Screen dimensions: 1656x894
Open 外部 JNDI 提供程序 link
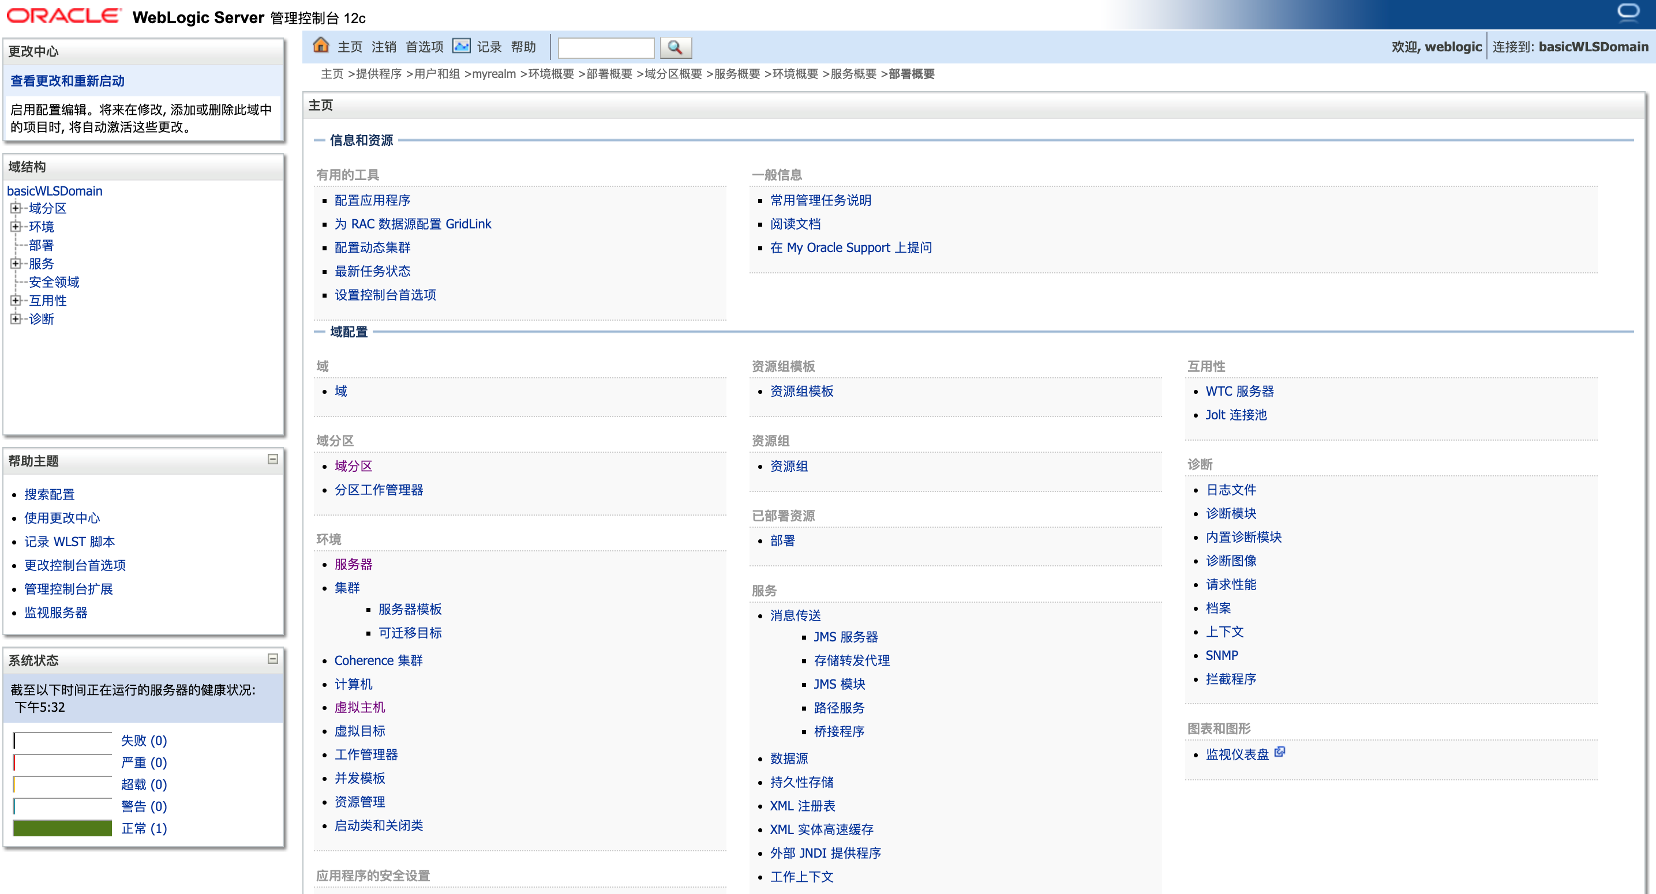click(x=826, y=854)
